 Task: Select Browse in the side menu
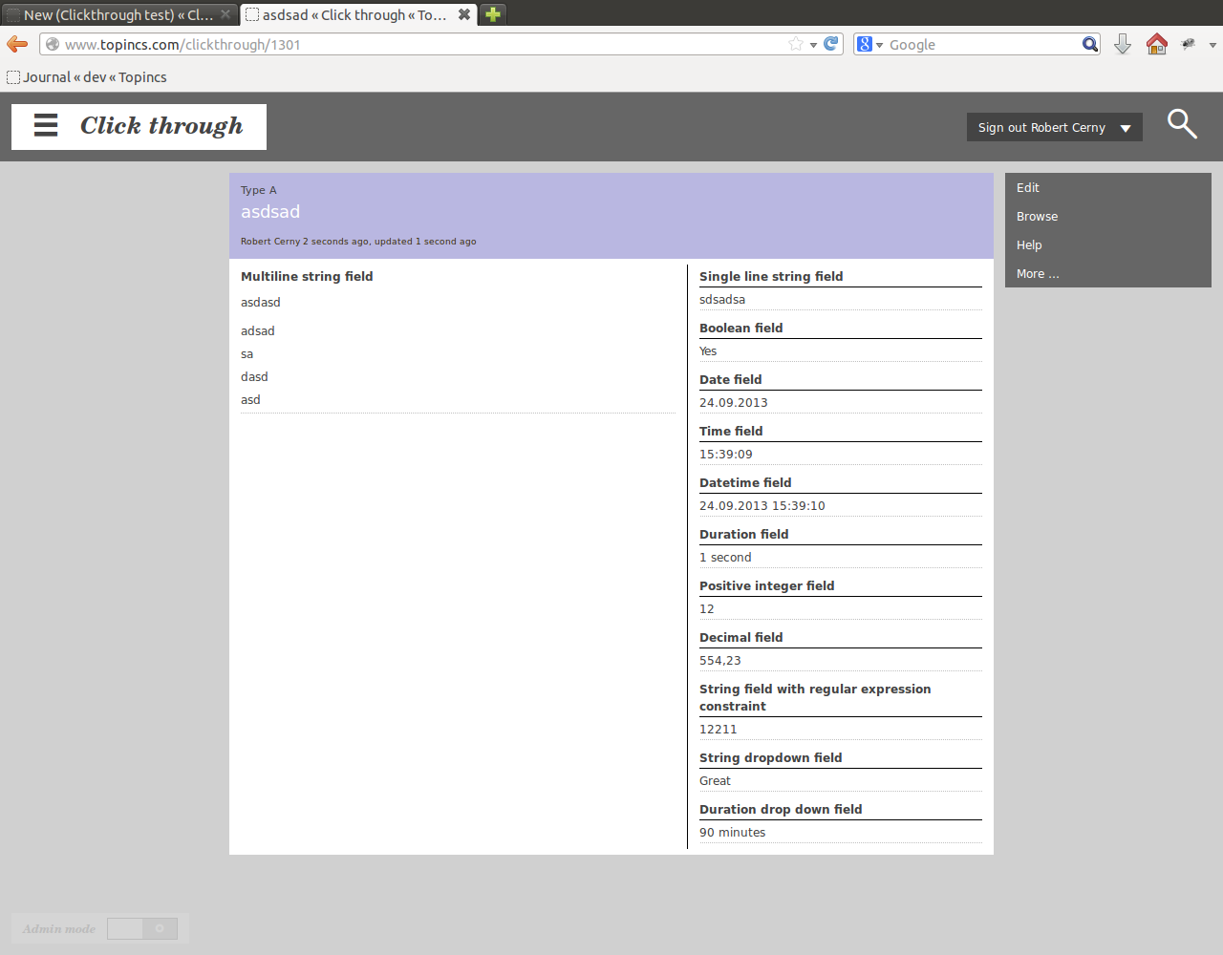point(1037,217)
